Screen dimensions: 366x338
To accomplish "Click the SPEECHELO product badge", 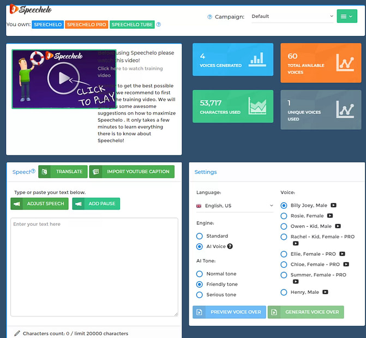I will tap(47, 25).
